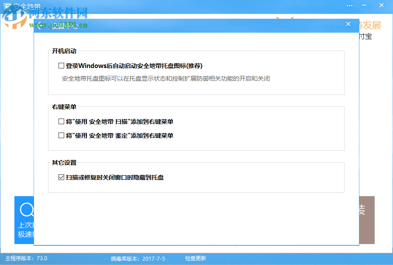Click the back arrow in settings dialog
Viewport: 393px width, 265px height.
pyautogui.click(x=40, y=26)
